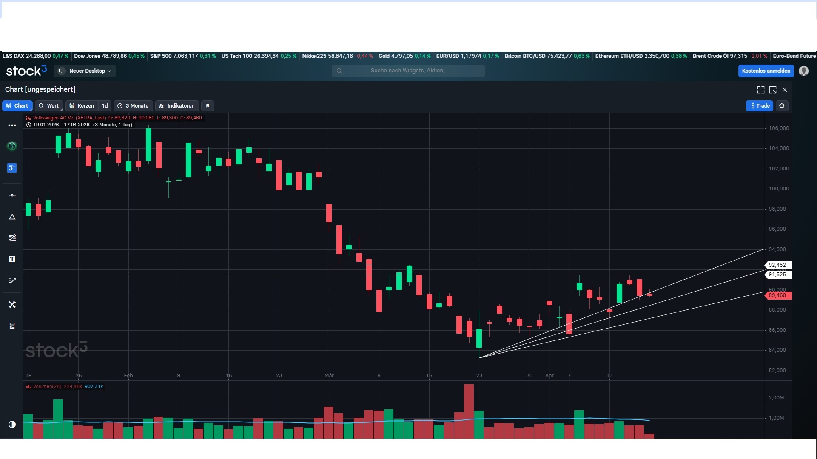Screen dimensions: 817x459
Task: Open the Fibonacci and pattern tools
Action: (12, 238)
